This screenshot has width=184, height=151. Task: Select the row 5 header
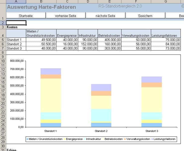3,40
